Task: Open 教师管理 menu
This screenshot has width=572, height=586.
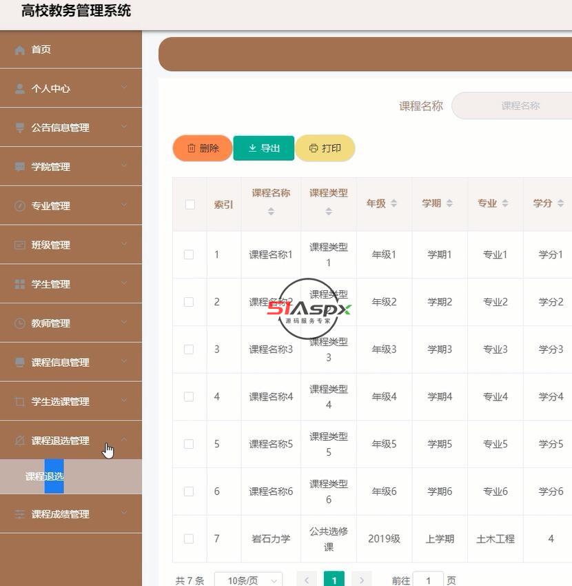Action: pyautogui.click(x=71, y=323)
